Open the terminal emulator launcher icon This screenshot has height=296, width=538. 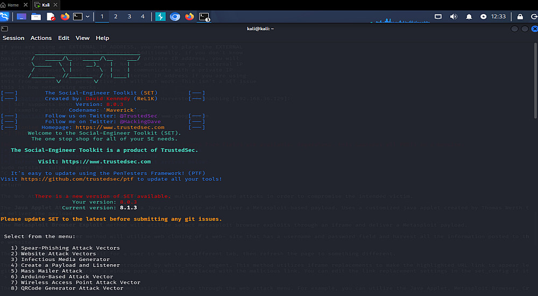(78, 17)
